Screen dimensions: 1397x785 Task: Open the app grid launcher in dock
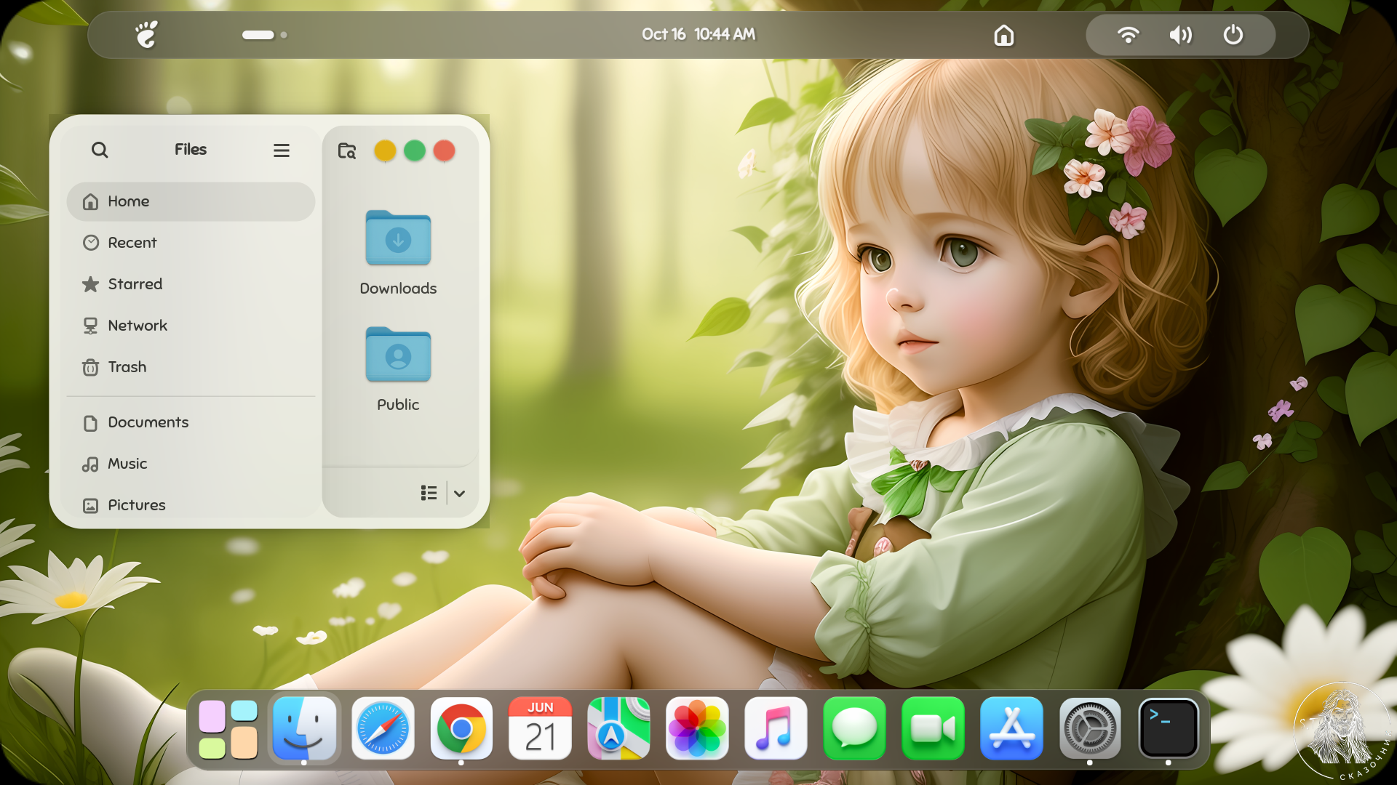[x=228, y=729]
